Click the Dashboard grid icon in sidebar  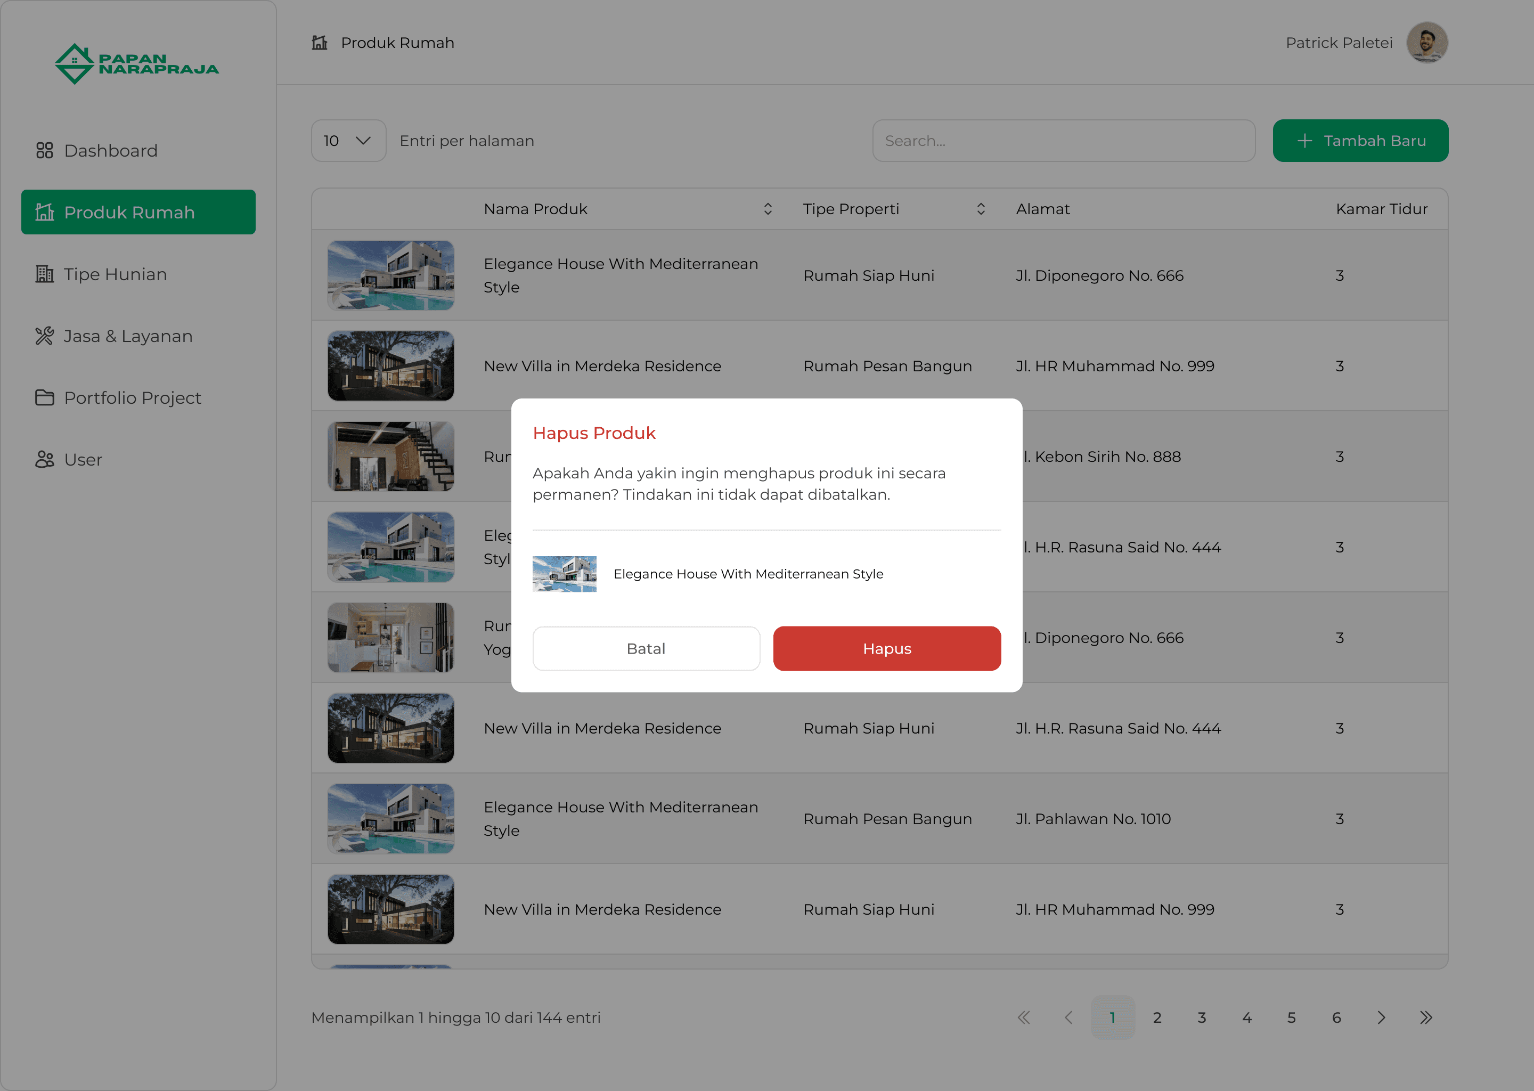(44, 150)
